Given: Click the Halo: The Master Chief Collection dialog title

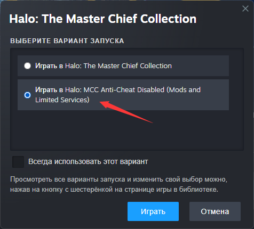Looking at the screenshot, I should [103, 19].
